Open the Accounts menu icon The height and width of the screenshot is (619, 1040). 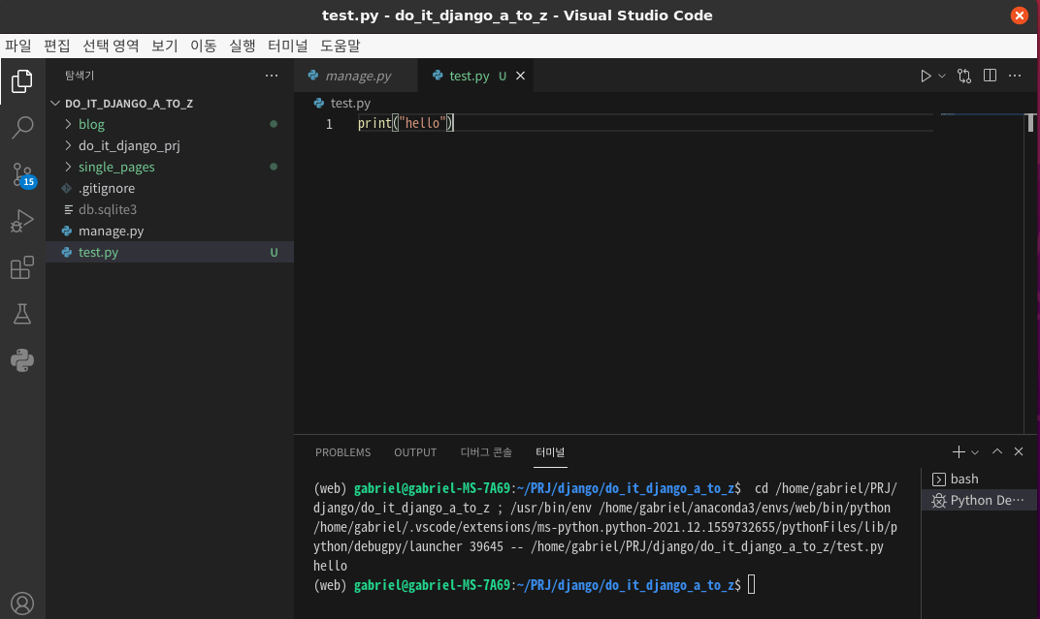22,604
